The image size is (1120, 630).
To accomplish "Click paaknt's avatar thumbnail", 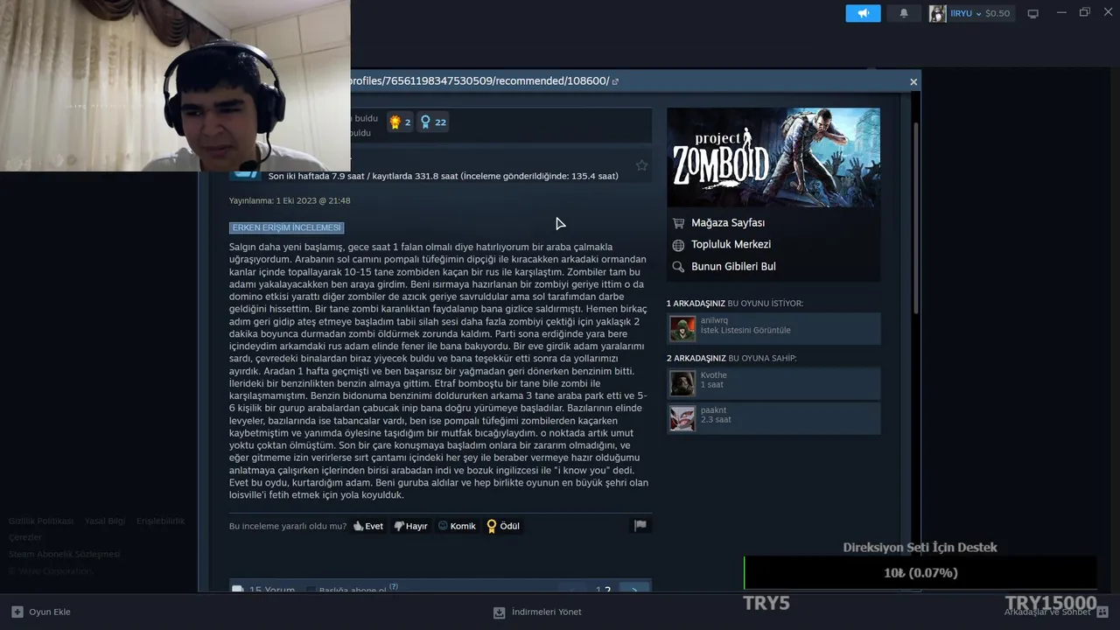I will tap(682, 418).
